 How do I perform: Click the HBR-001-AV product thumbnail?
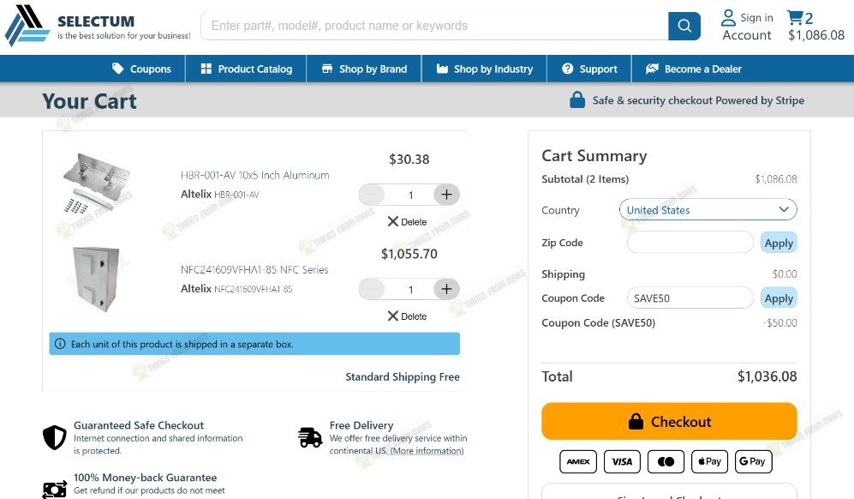click(x=96, y=183)
